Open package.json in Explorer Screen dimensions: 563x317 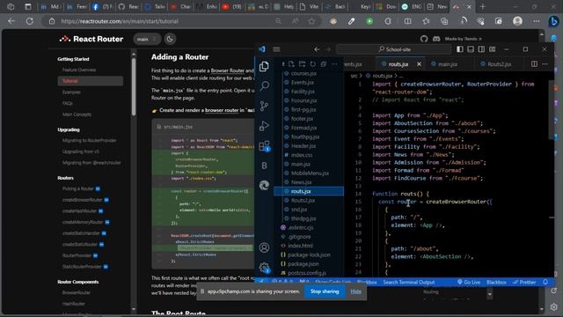[x=303, y=264]
